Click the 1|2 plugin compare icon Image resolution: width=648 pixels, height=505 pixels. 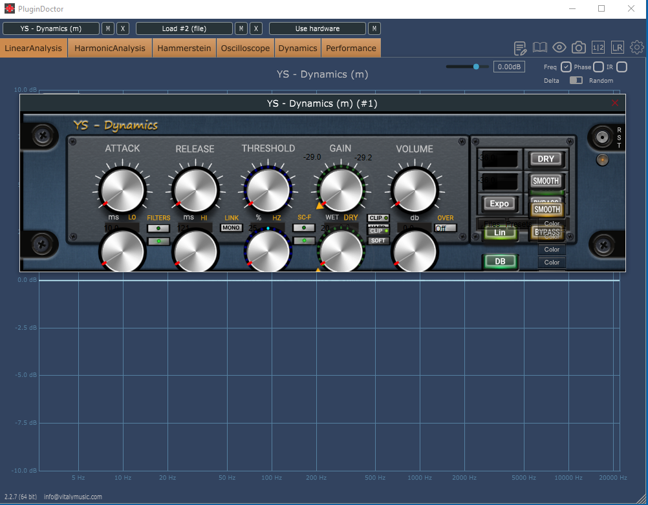click(598, 48)
